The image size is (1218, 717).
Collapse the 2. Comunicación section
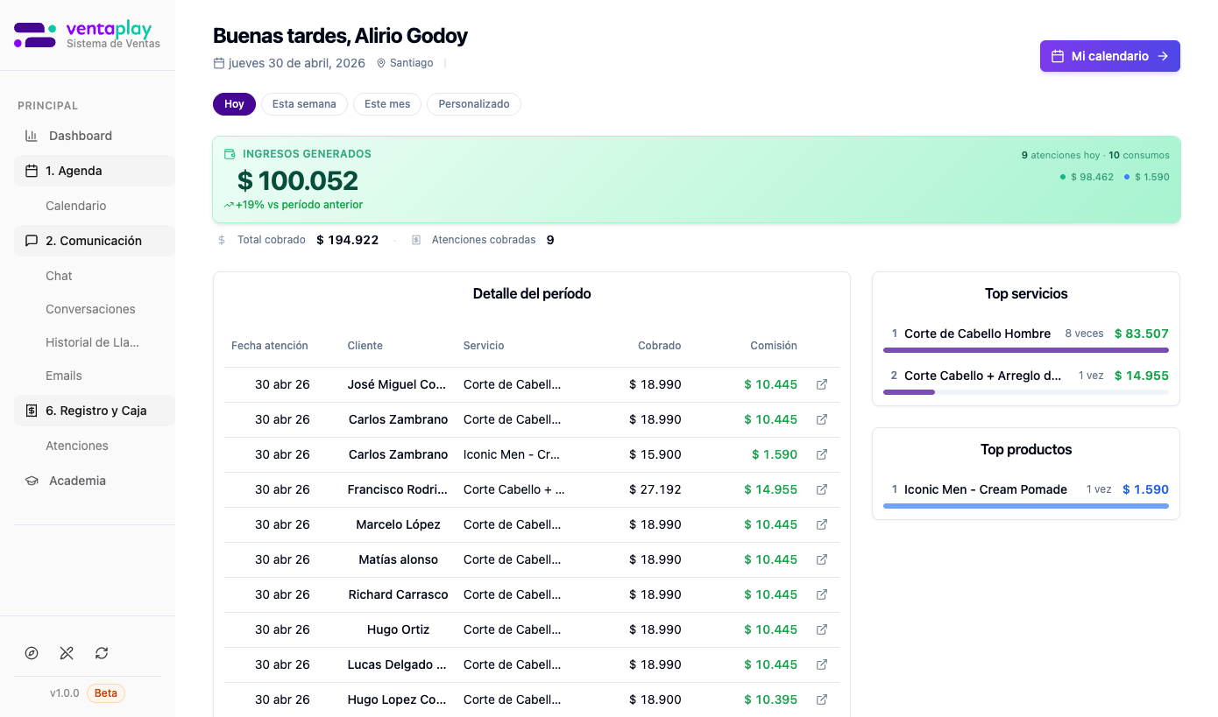(x=95, y=241)
